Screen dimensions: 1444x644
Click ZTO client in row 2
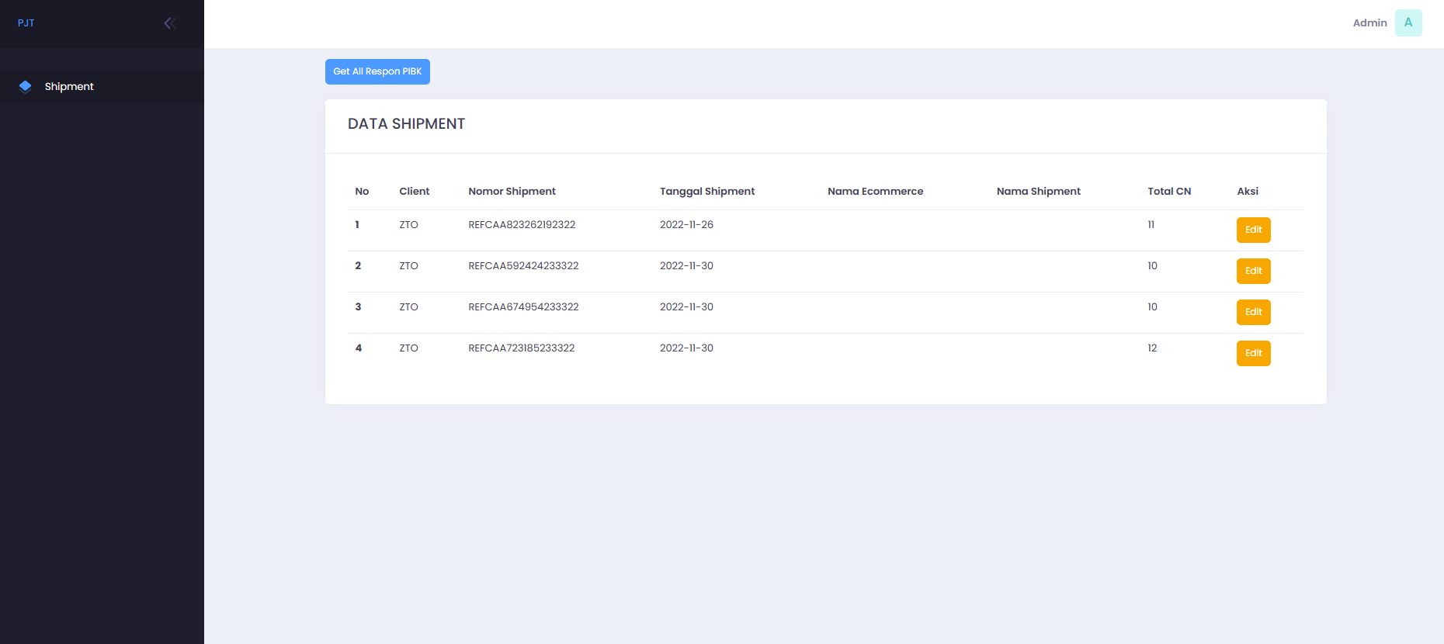pyautogui.click(x=408, y=266)
